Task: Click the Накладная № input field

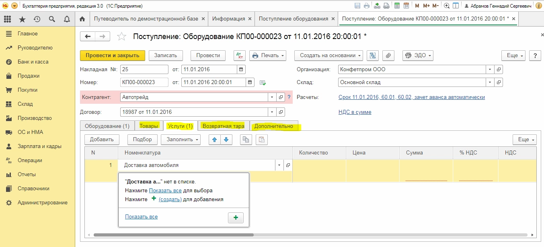Action: click(x=144, y=69)
